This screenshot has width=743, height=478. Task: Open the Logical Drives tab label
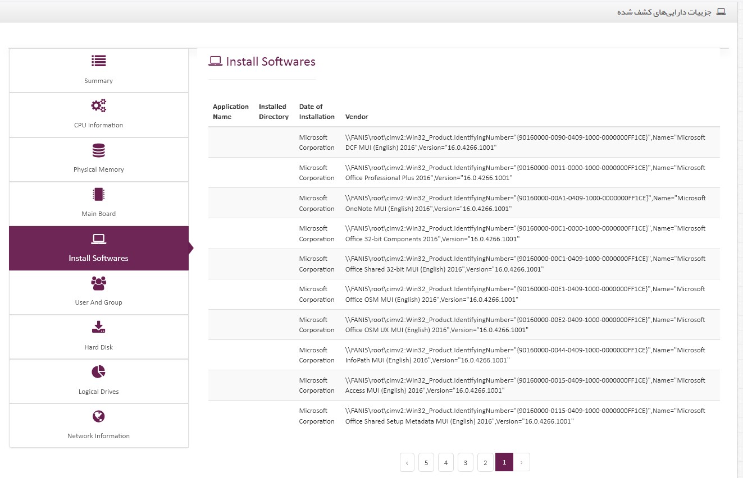[x=99, y=392]
